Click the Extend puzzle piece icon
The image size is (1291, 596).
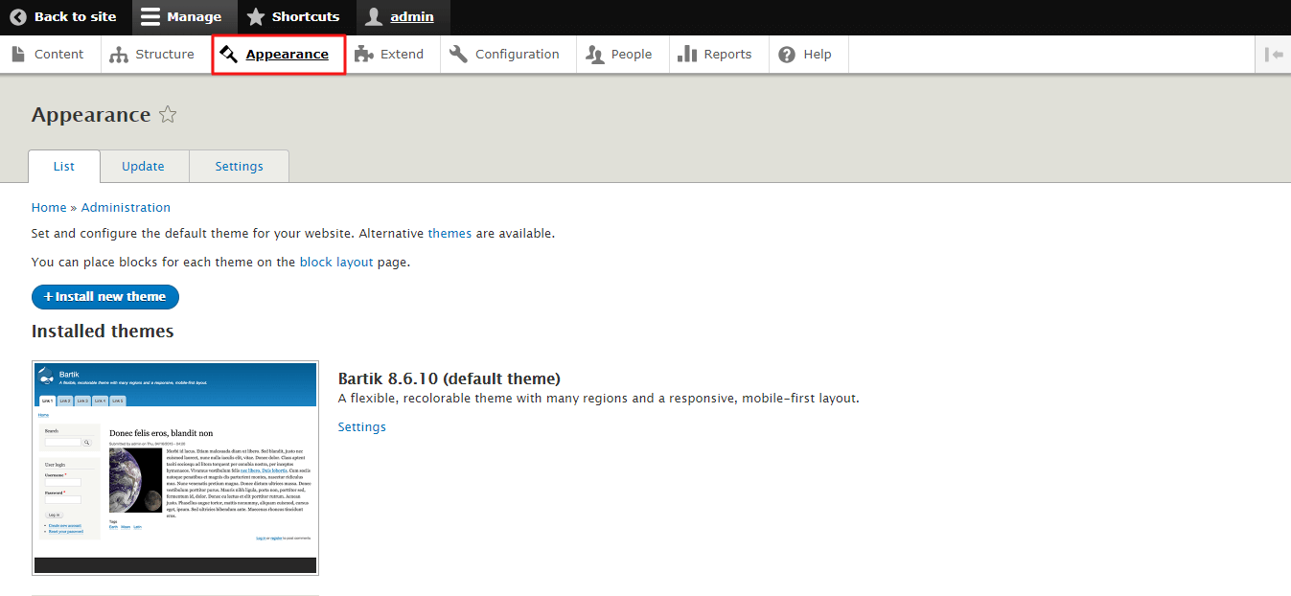click(363, 55)
